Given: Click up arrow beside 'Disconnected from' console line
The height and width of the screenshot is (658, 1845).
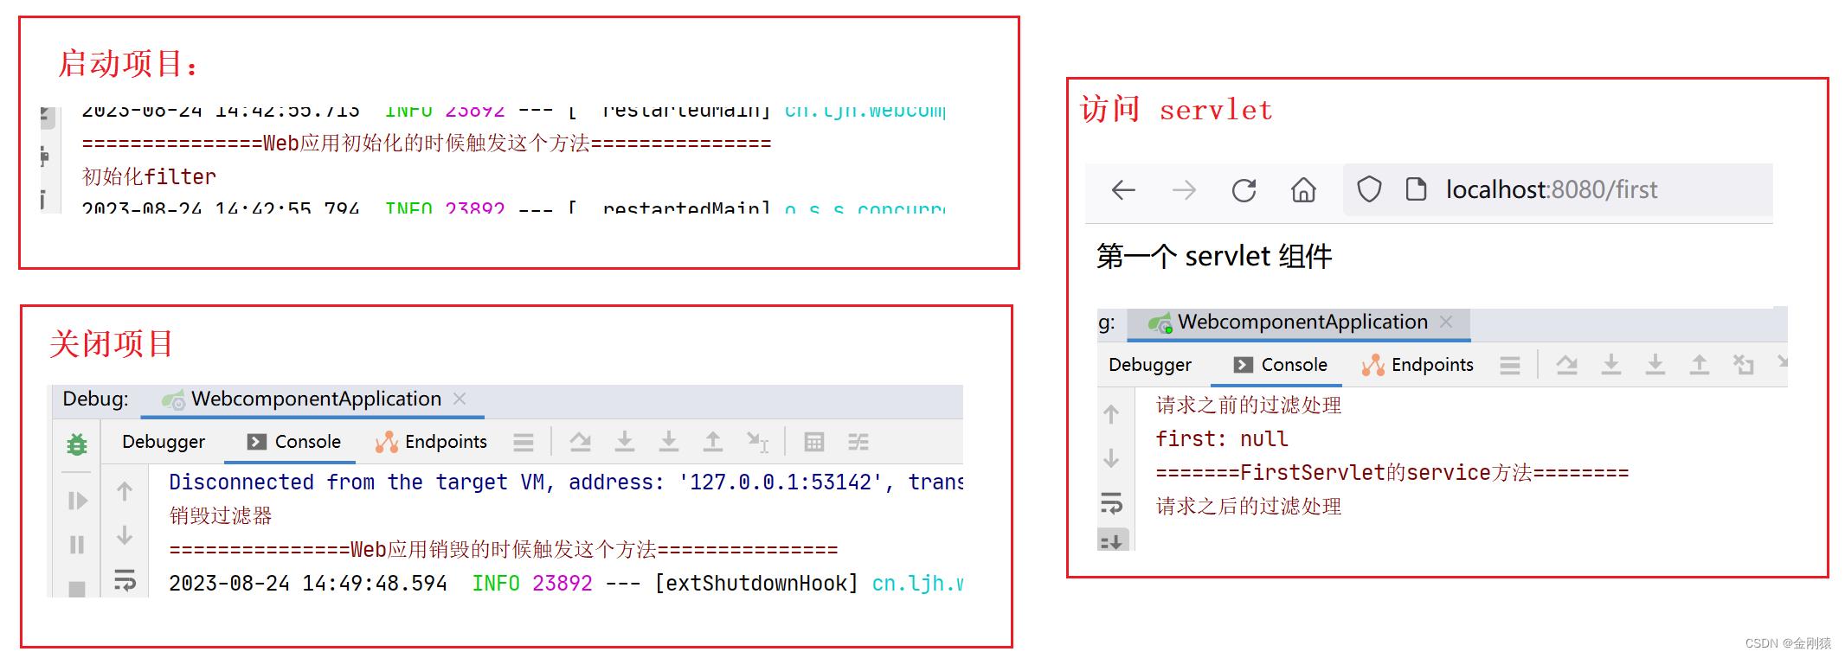Looking at the screenshot, I should coord(125,491).
